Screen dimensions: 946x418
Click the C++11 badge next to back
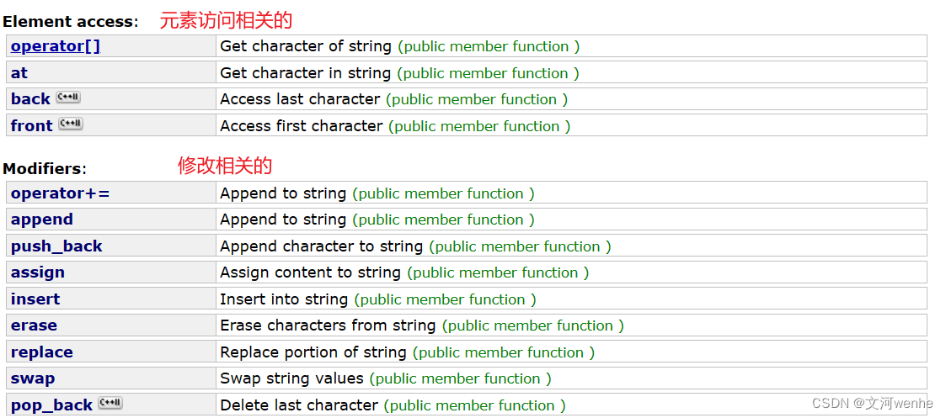[68, 98]
